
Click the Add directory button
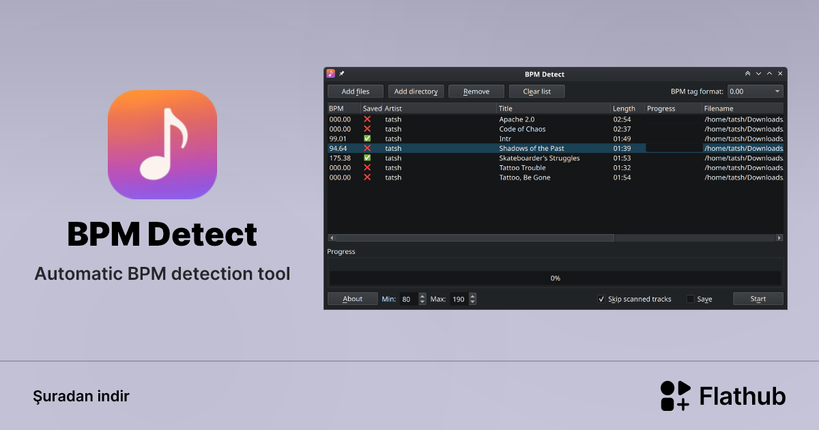click(x=416, y=91)
